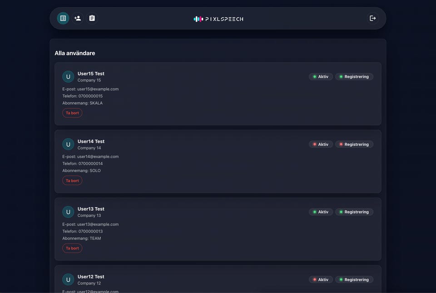This screenshot has width=436, height=293.
Task: Click Ta bort under User13 Test
Action: [72, 248]
